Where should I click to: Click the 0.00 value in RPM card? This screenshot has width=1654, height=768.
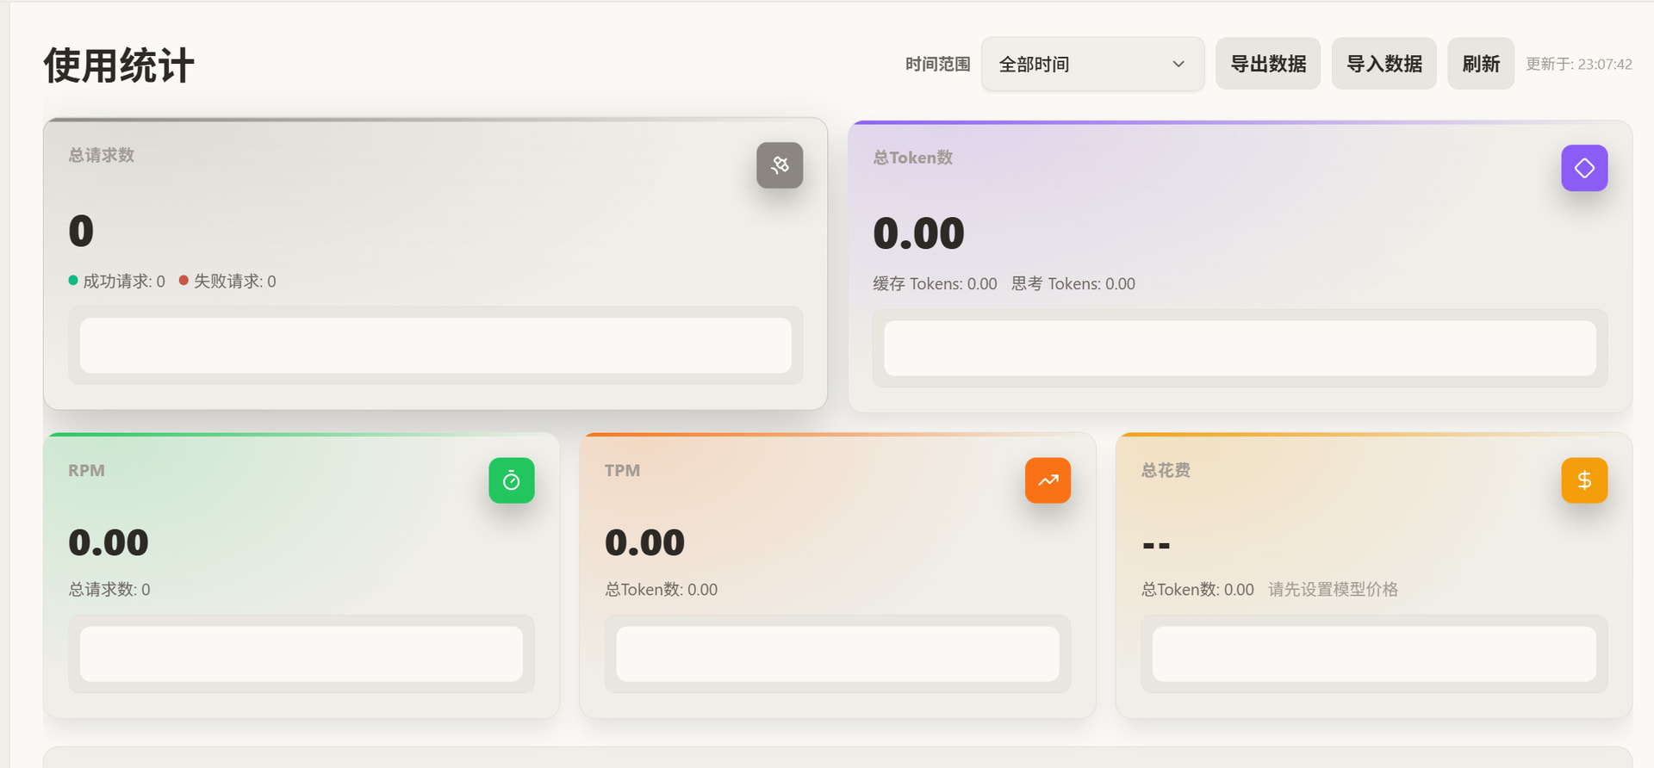click(109, 542)
